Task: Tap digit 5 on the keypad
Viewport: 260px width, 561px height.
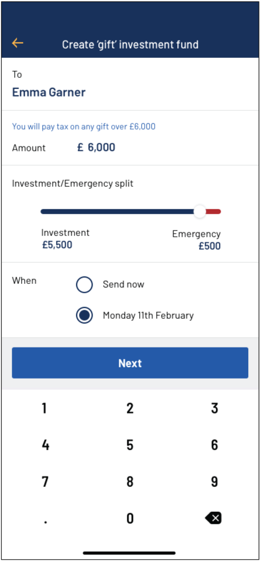Action: 130,445
